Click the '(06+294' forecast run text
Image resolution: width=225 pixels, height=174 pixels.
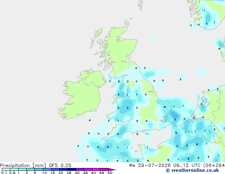(214, 165)
